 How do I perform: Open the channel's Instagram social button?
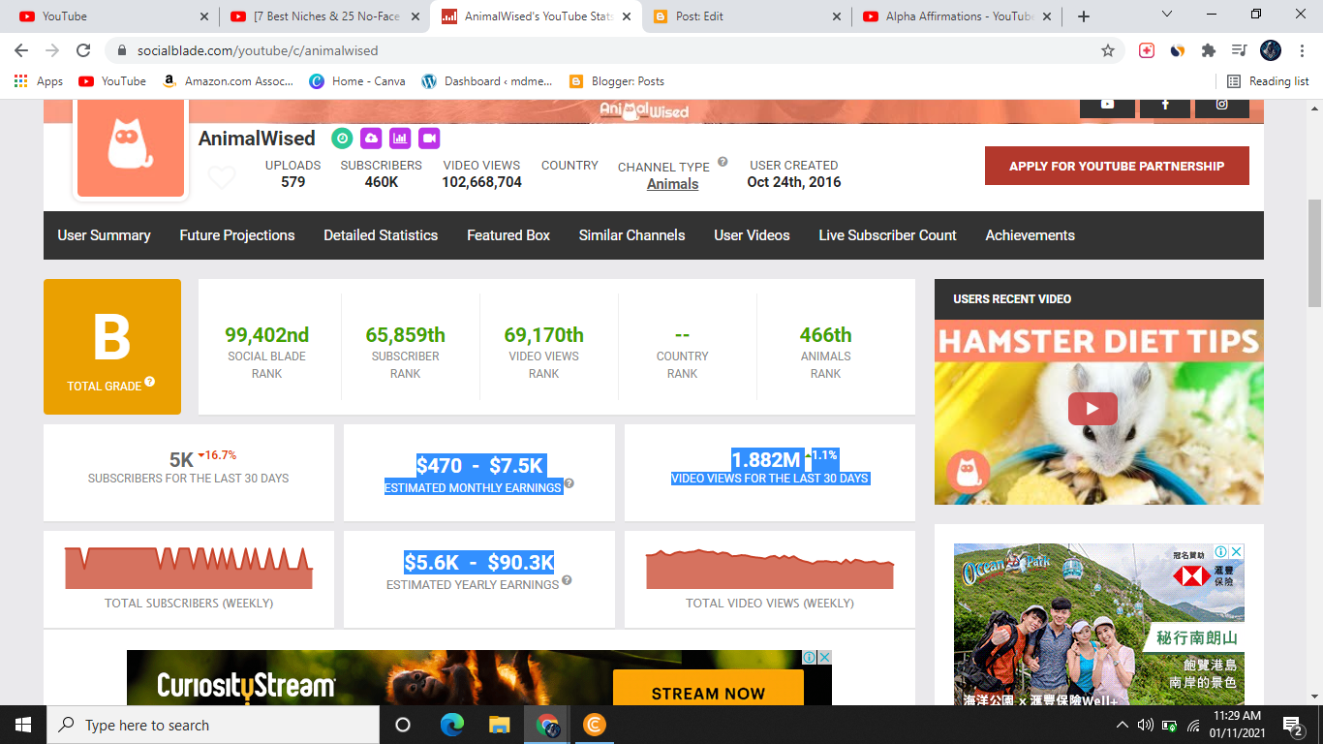click(1222, 105)
